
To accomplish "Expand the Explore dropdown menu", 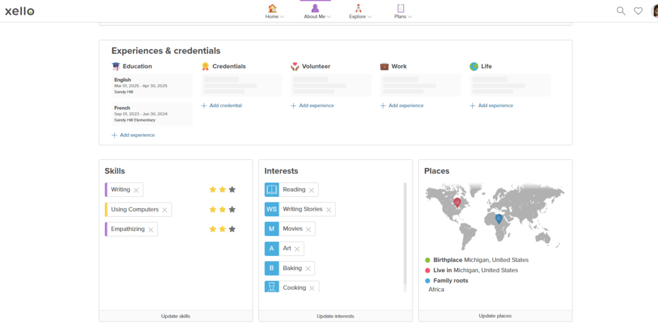I will tap(360, 12).
